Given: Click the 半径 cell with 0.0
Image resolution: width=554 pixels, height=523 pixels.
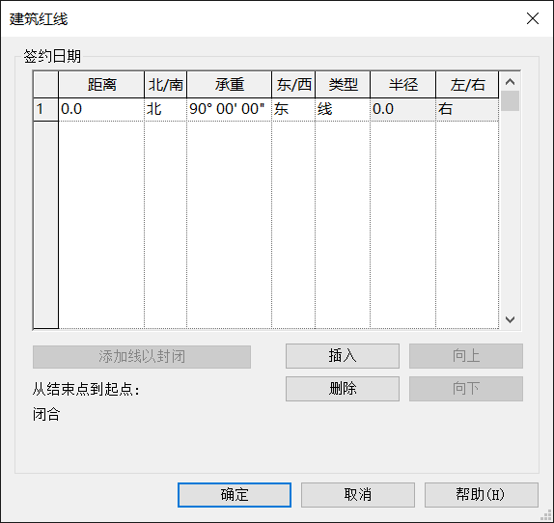Looking at the screenshot, I should coord(402,109).
